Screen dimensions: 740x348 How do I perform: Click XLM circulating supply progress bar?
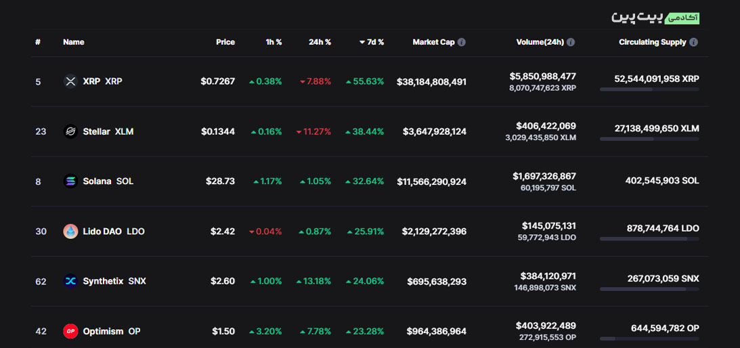pyautogui.click(x=649, y=139)
